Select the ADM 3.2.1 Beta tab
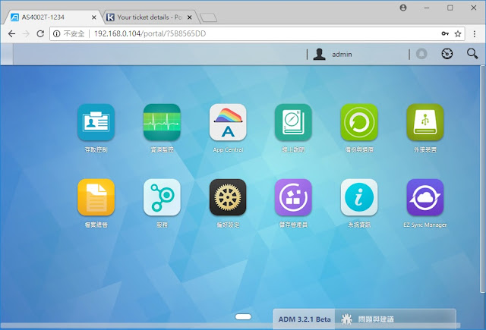Image resolution: width=486 pixels, height=330 pixels. 304,319
